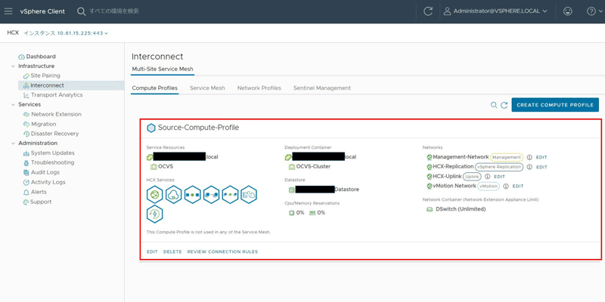Click the CREATE COMPUTE PROFILE button
The width and height of the screenshot is (605, 302).
[555, 105]
